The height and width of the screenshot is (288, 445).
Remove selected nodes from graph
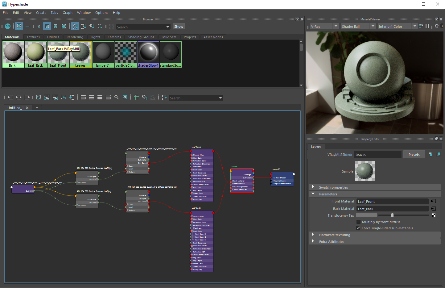55,97
